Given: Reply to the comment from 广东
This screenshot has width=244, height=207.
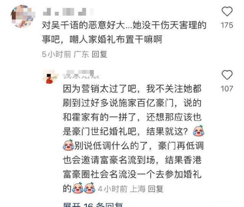Looking at the screenshot, I should [x=100, y=54].
